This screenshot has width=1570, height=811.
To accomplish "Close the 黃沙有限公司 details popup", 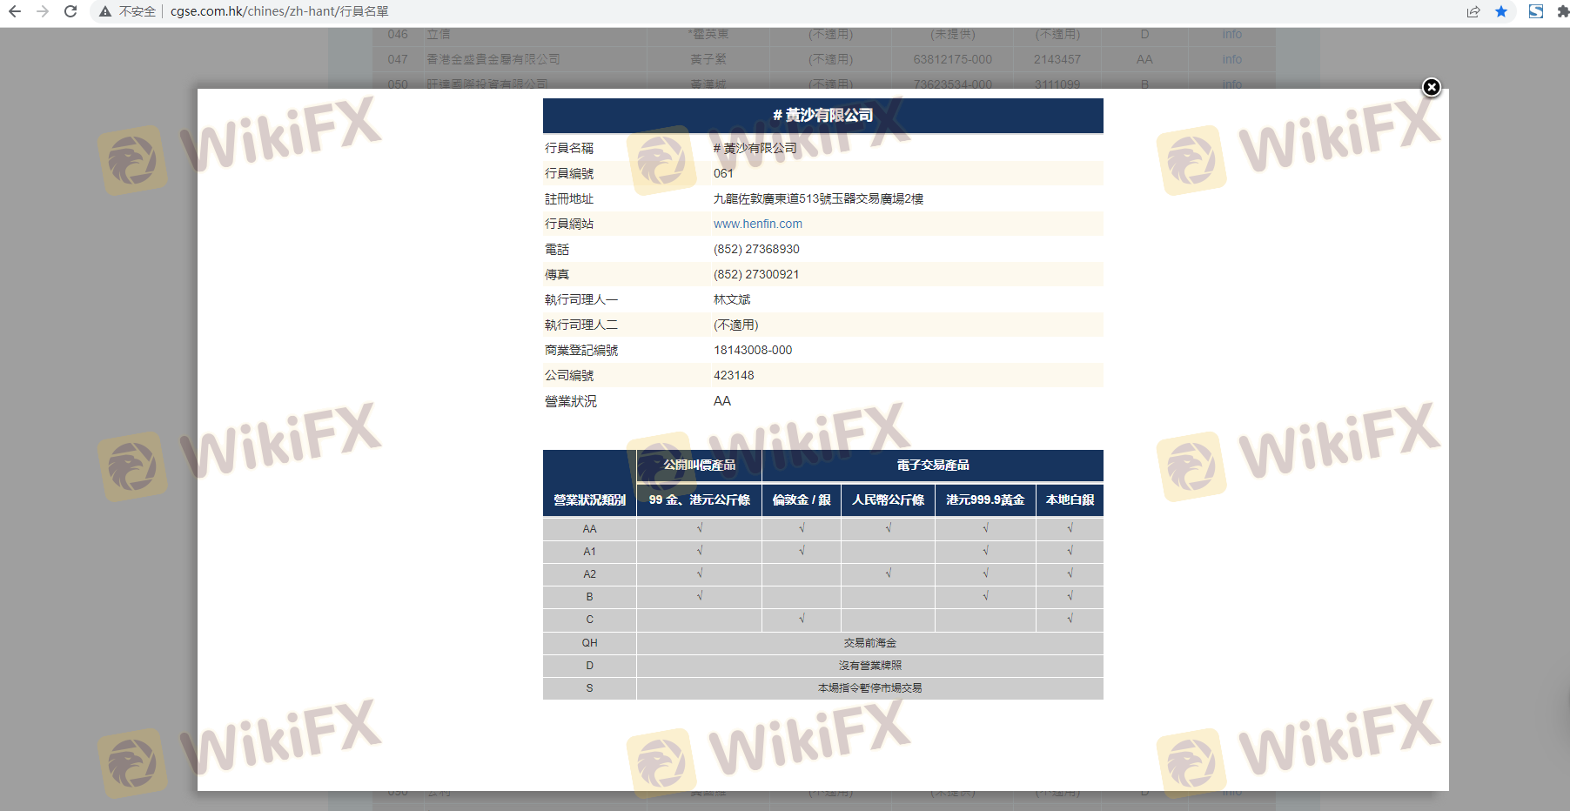I will tap(1432, 87).
